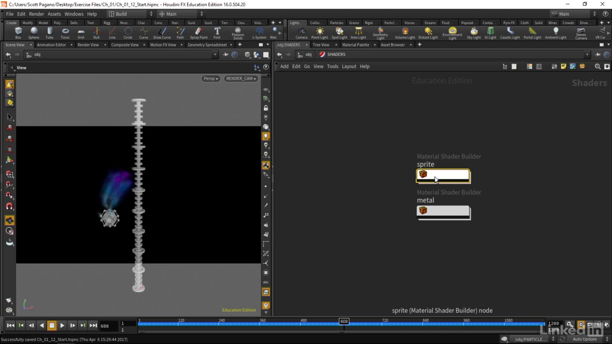The image size is (612, 344).
Task: Open the Windows menu
Action: point(74,14)
